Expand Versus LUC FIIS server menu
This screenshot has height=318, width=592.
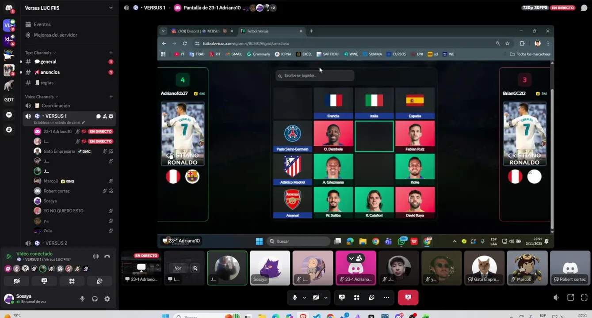point(111,8)
